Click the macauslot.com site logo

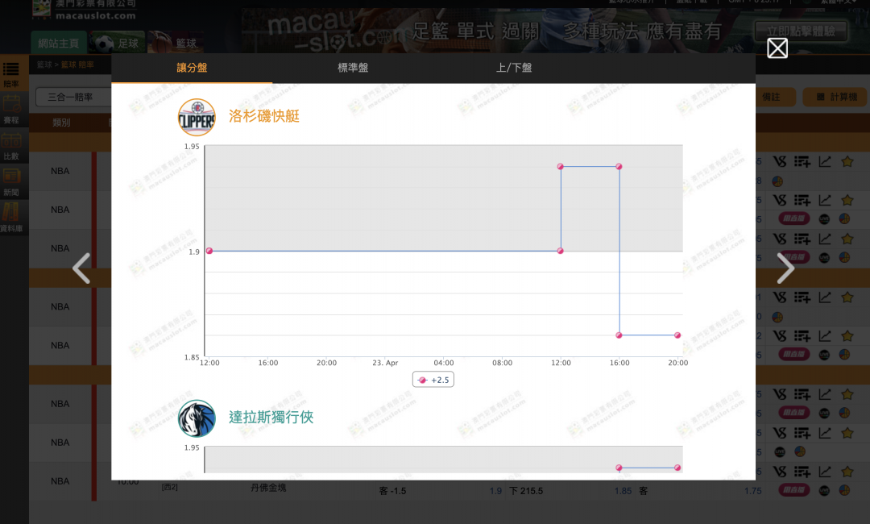(x=84, y=10)
